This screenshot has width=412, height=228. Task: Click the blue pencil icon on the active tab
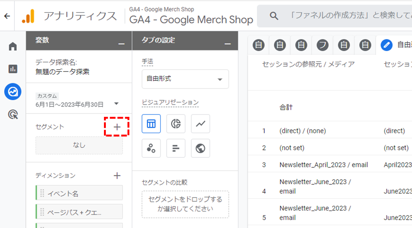387,45
